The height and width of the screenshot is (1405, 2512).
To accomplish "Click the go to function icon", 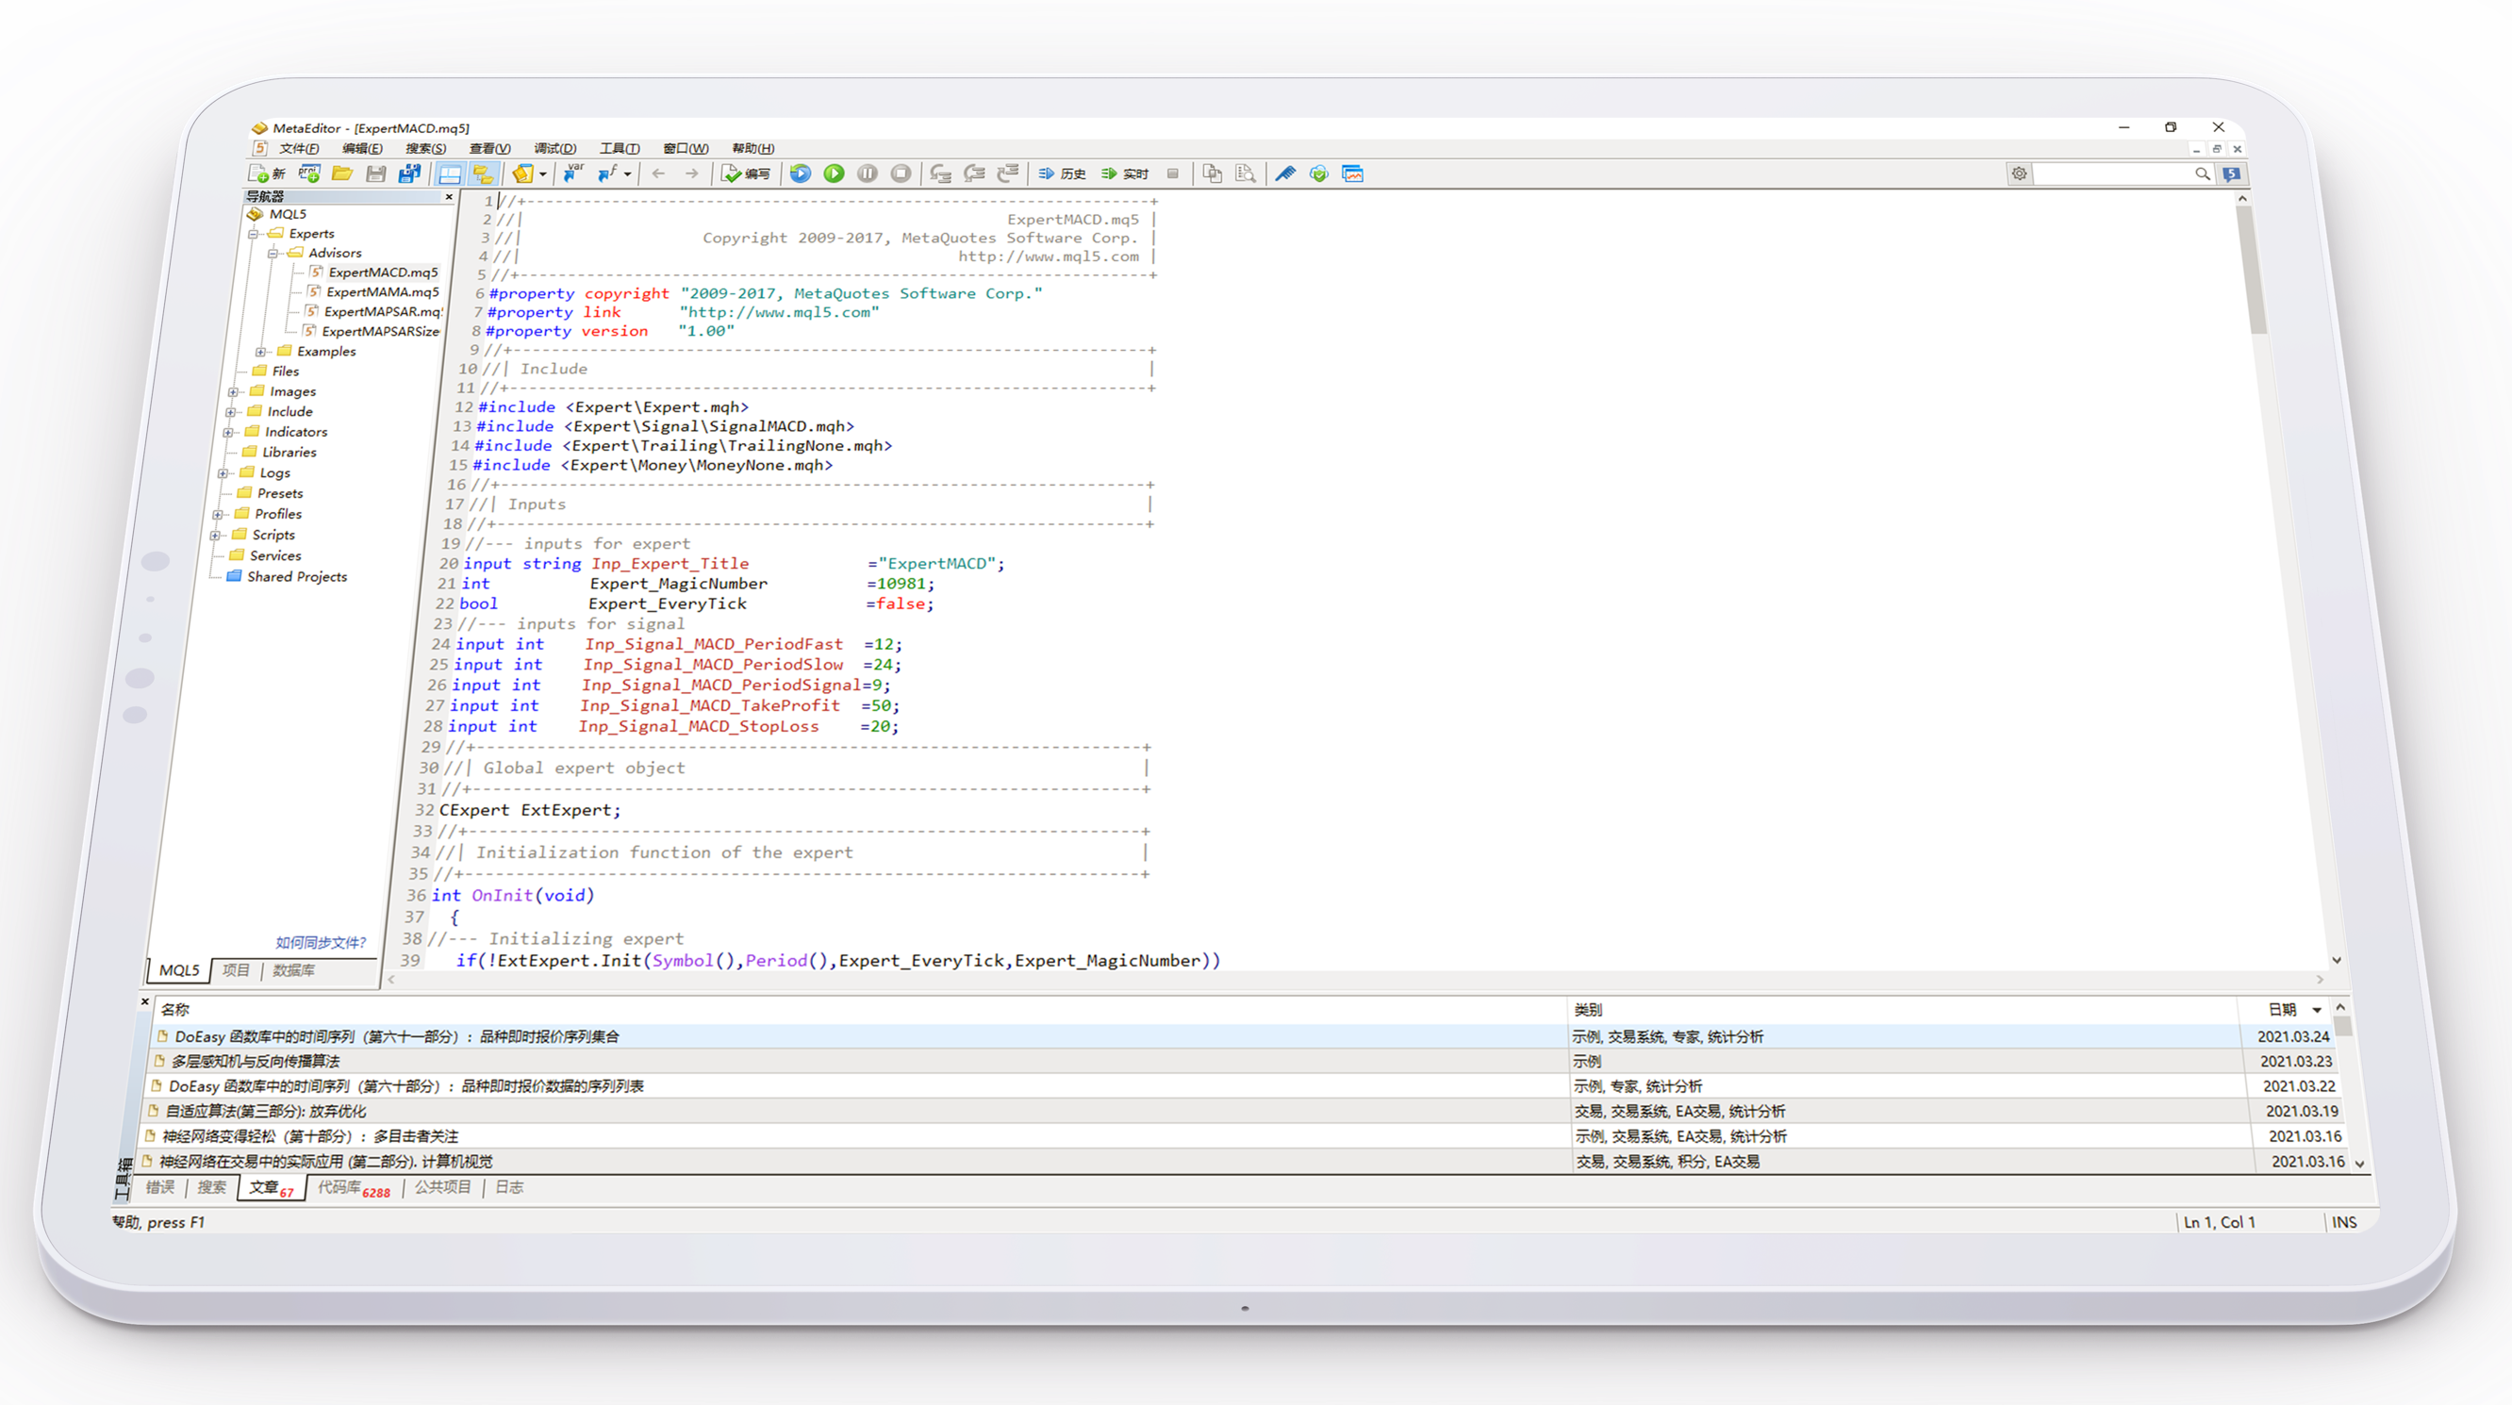I will [x=607, y=174].
